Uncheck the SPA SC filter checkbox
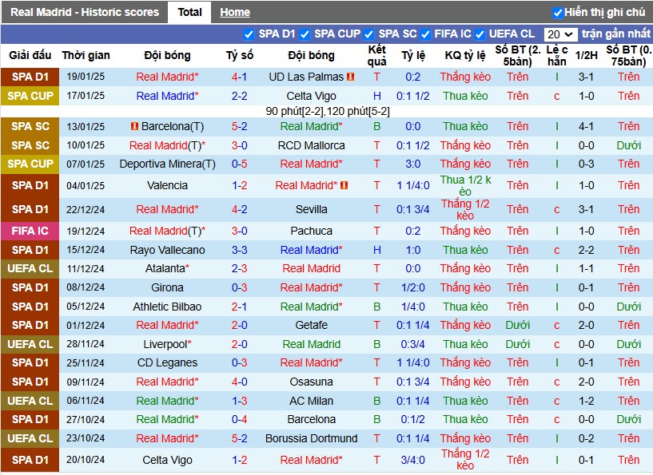Screen dimensions: 653x475 [368, 34]
